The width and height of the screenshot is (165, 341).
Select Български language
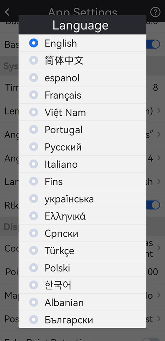click(82, 319)
